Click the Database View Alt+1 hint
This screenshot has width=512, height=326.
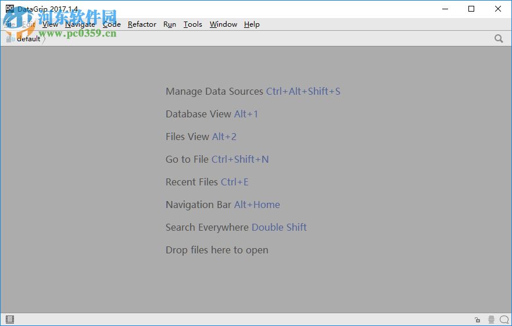coord(212,114)
